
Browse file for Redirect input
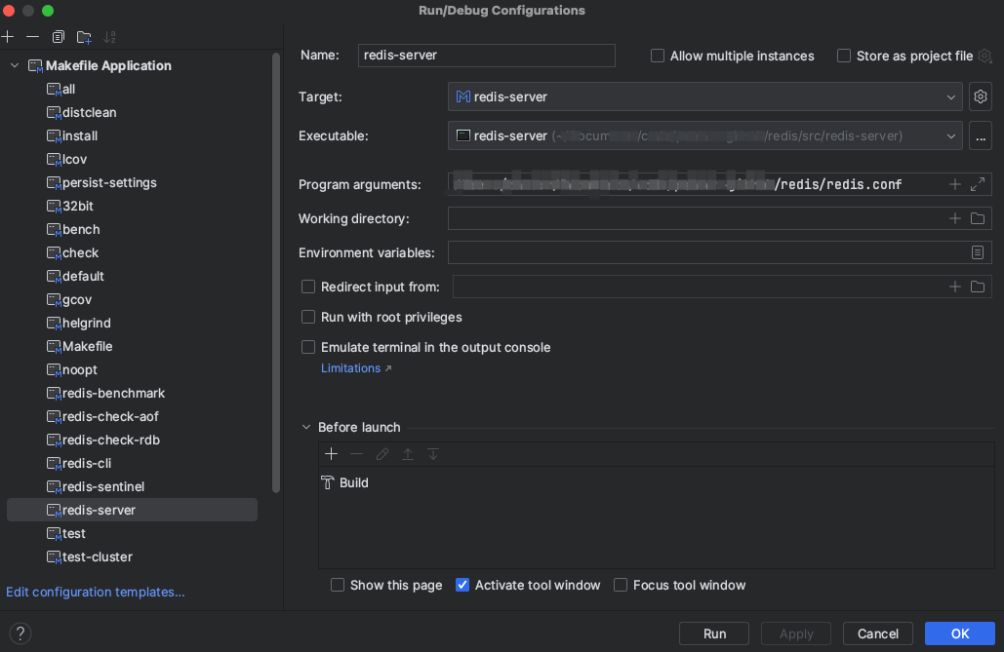(x=978, y=287)
